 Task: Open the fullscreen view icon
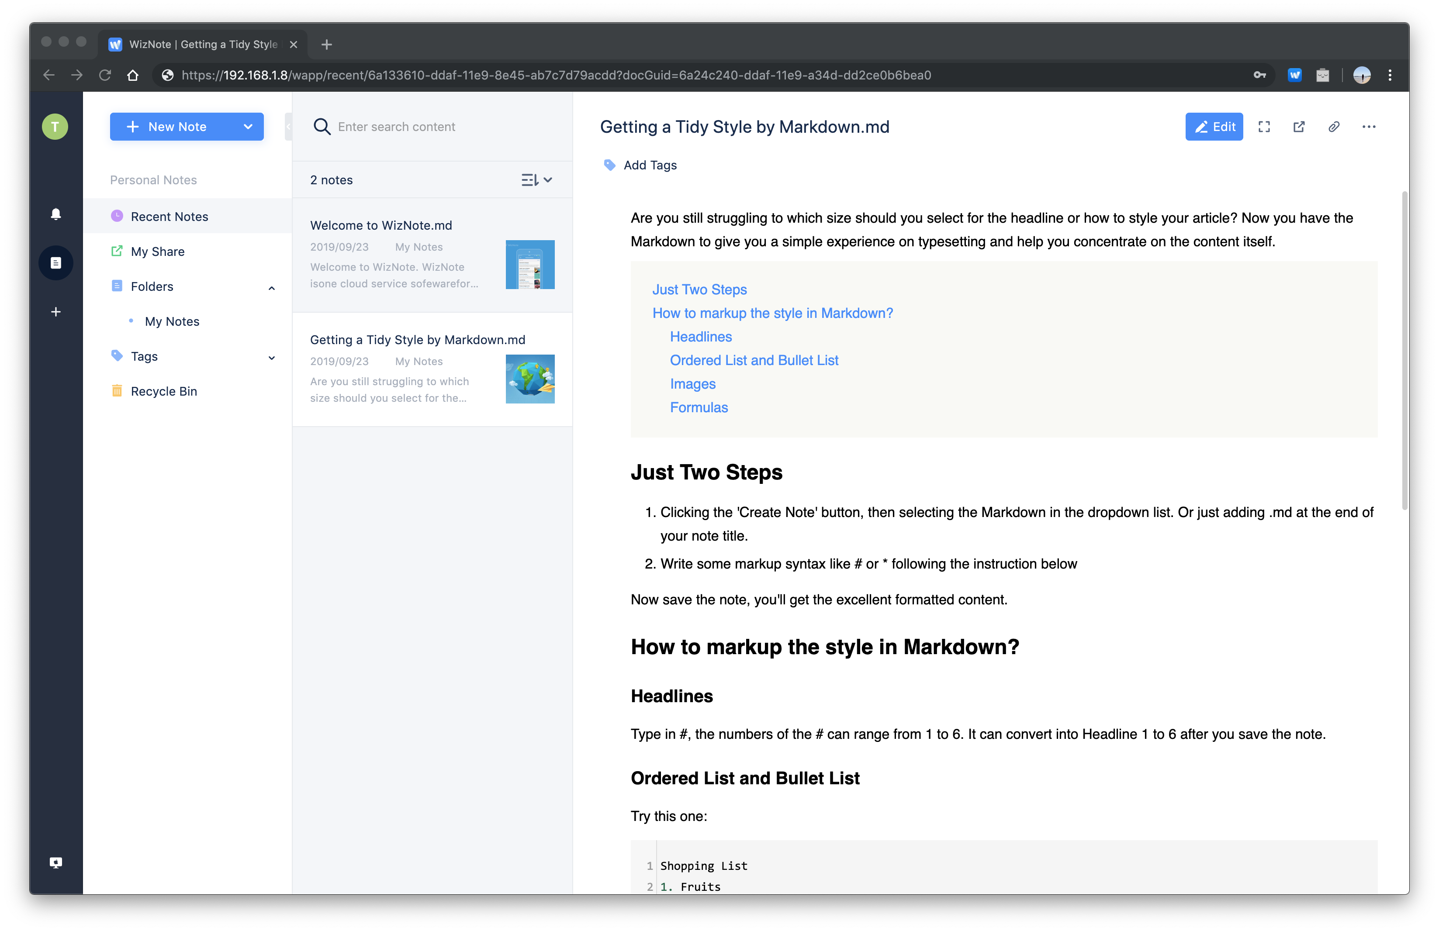1264,127
